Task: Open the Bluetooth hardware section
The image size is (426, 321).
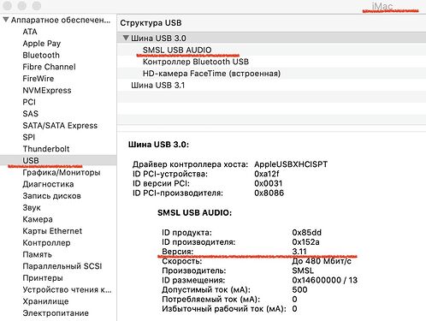Action: click(41, 55)
